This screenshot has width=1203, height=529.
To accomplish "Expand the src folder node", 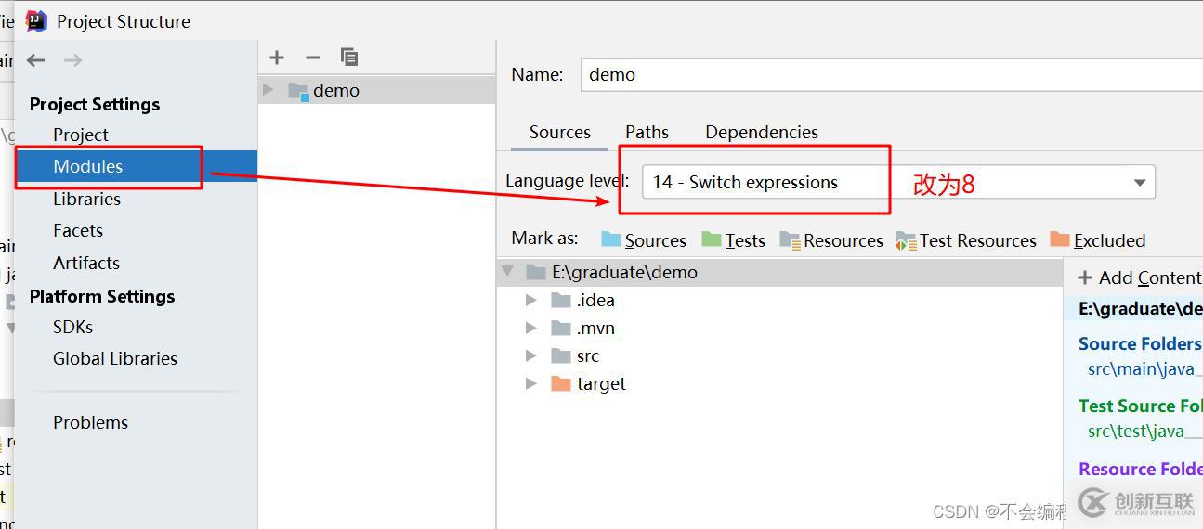I will tap(531, 355).
